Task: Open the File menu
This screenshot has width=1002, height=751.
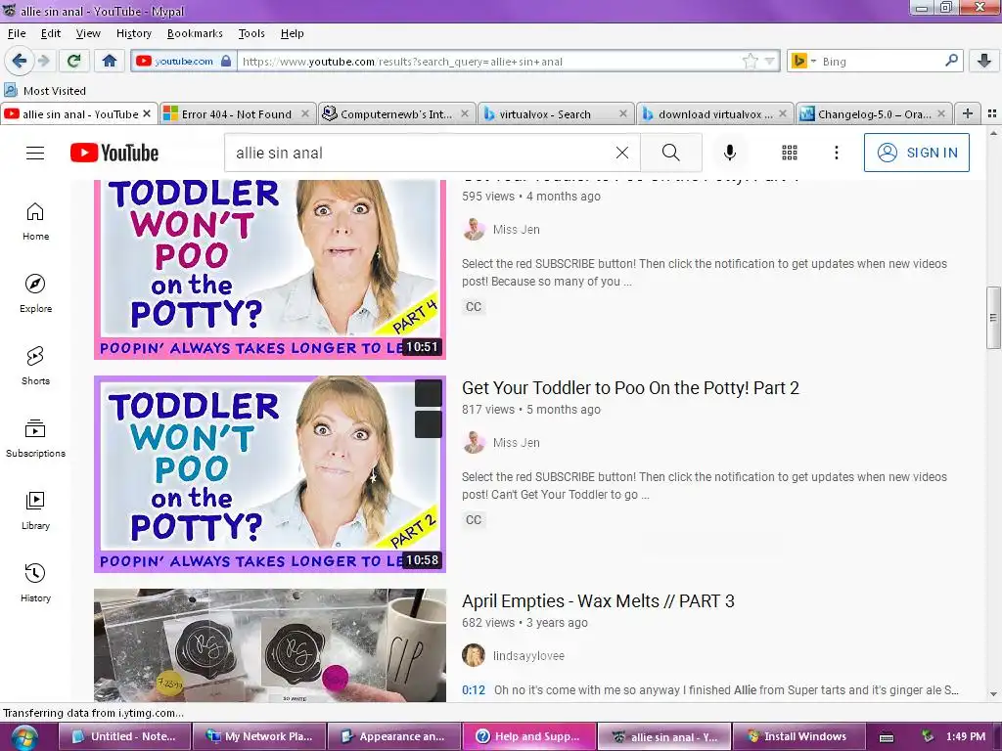Action: 17,33
